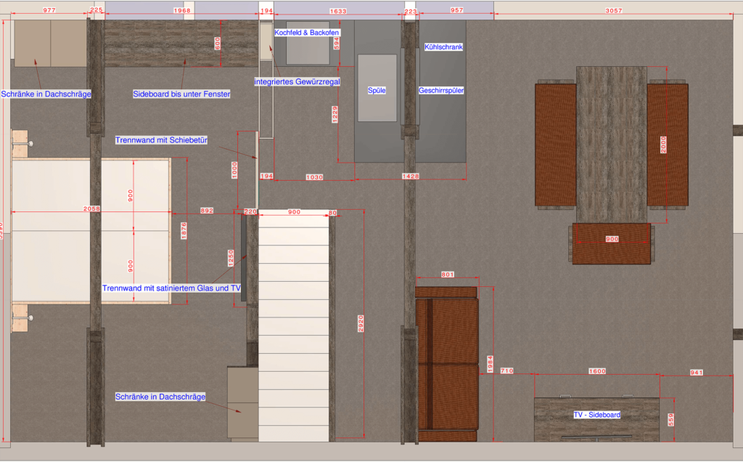Click the "integriertes Gewürzregal" label
The image size is (743, 462).
coord(297,82)
